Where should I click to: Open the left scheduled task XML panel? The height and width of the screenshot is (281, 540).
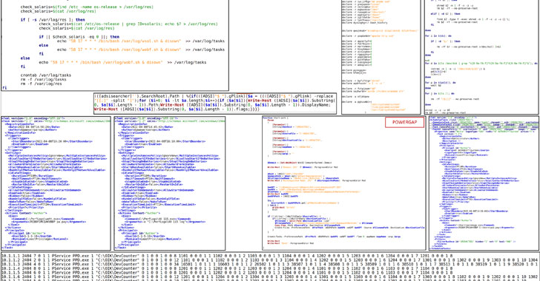tap(56, 183)
